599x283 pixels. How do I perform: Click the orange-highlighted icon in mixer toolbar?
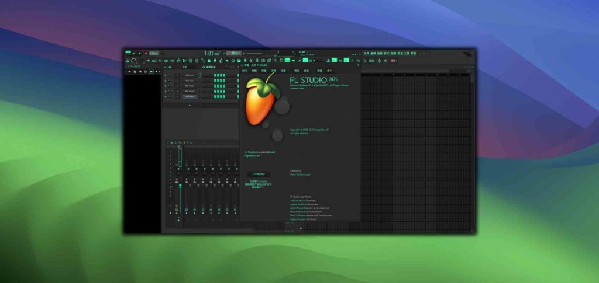pyautogui.click(x=183, y=142)
